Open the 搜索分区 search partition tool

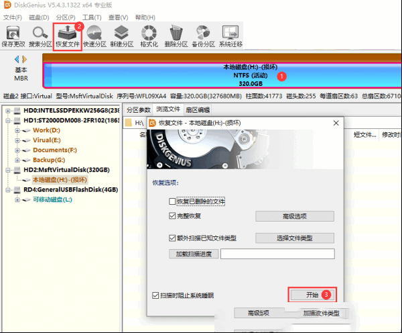(x=40, y=36)
